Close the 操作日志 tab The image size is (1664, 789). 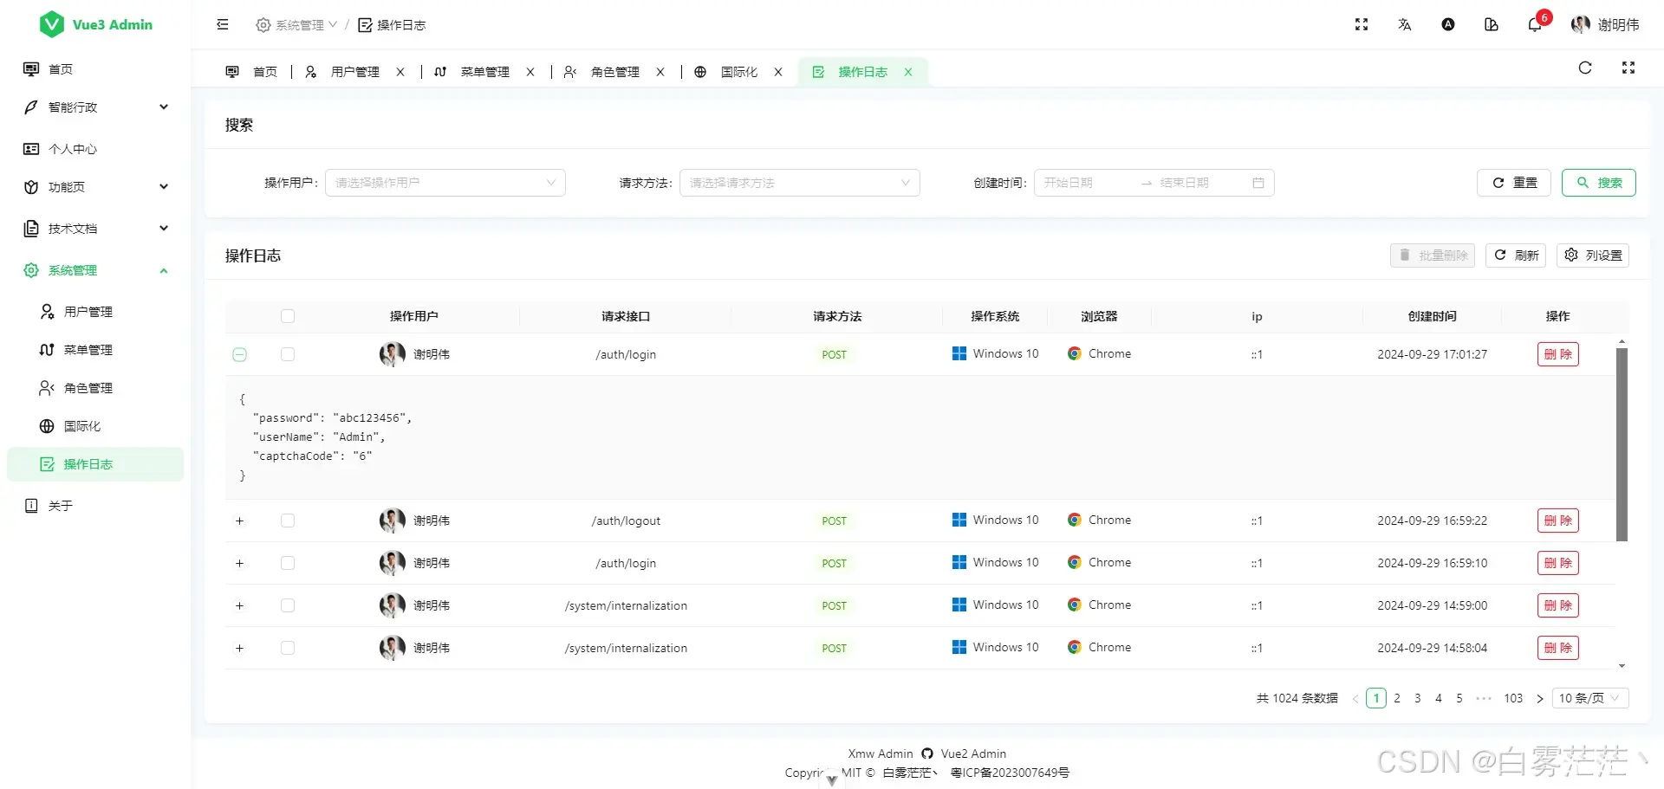pyautogui.click(x=908, y=72)
